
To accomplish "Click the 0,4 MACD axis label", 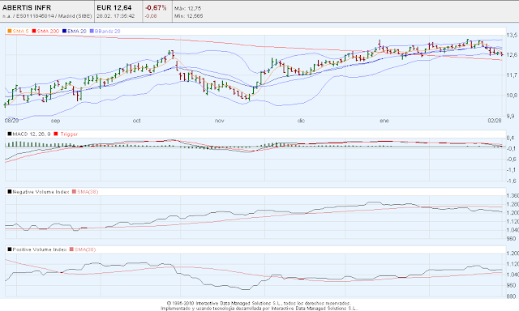I will tap(510, 138).
